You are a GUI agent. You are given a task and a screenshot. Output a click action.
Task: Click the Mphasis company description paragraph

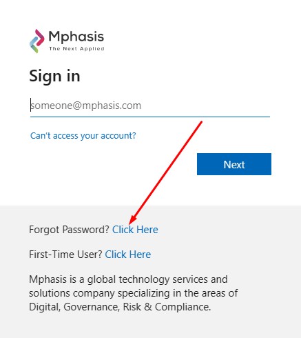point(133,293)
